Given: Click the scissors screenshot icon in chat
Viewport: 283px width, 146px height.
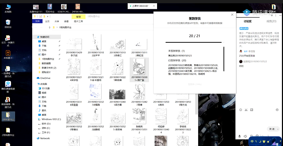Looking at the screenshot, I should [246, 110].
